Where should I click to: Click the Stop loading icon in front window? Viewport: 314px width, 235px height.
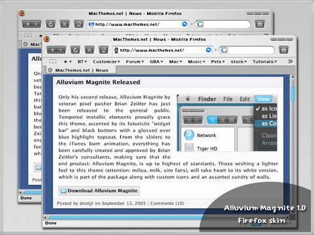[x=89, y=50]
